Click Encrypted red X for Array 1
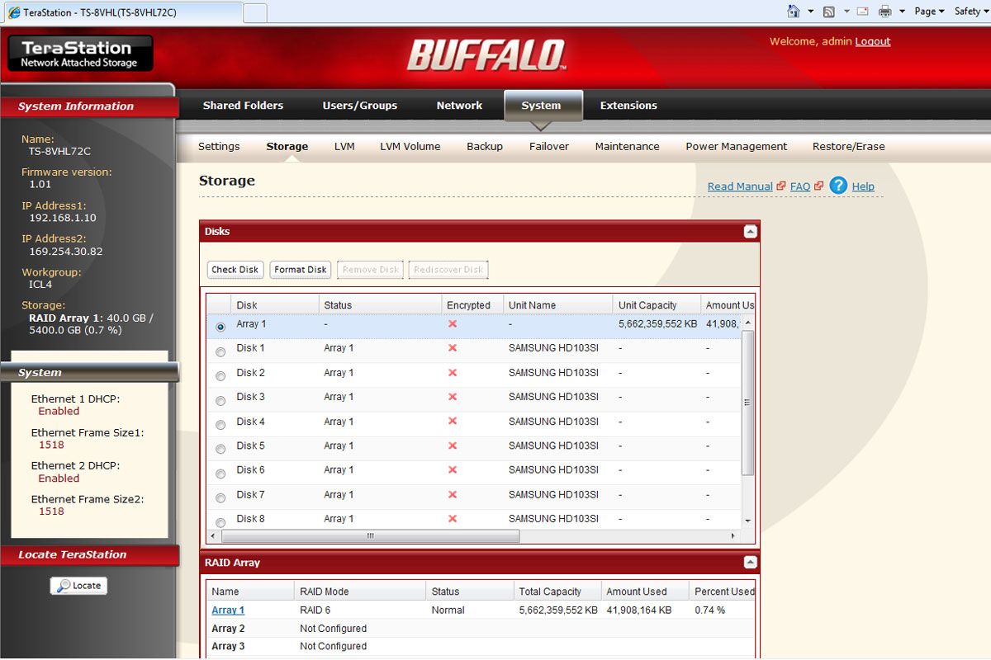Image resolution: width=991 pixels, height=660 pixels. tap(453, 324)
